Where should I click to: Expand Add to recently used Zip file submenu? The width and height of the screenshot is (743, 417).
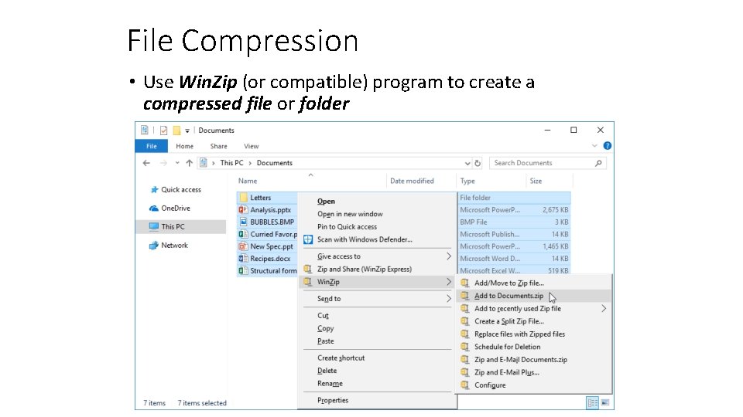(x=604, y=308)
